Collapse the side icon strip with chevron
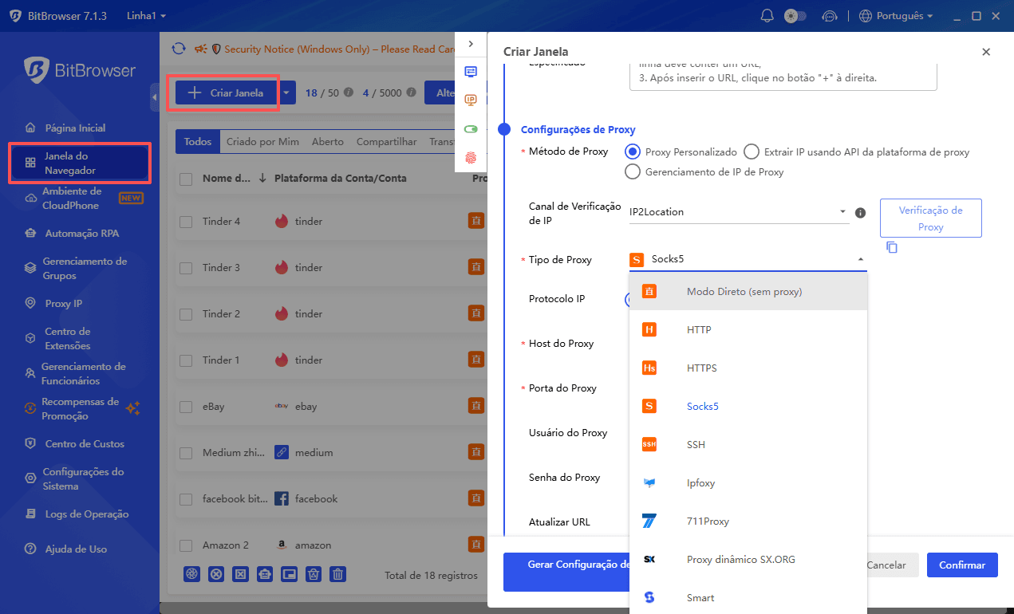 (x=471, y=44)
